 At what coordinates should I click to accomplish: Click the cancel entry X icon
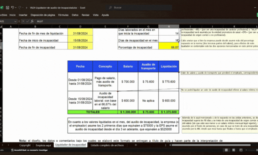point(23,21)
